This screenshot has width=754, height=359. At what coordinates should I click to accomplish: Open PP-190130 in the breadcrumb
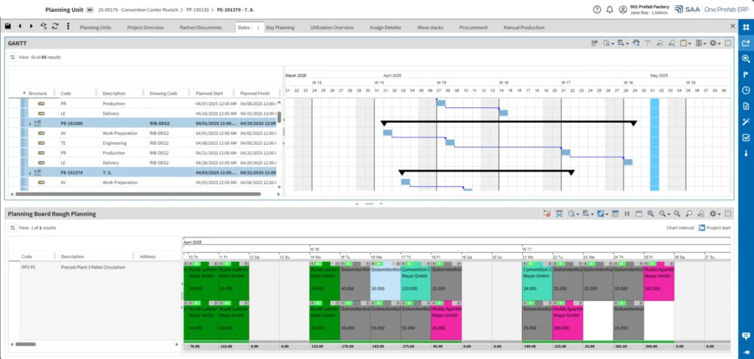(197, 9)
